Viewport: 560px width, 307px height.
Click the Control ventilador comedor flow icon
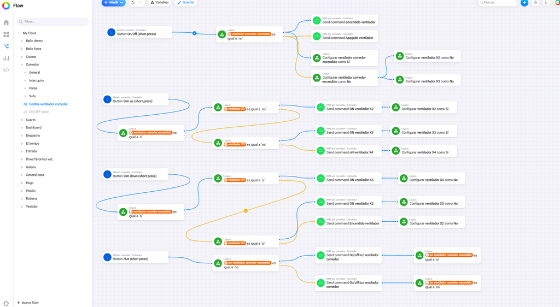click(25, 104)
